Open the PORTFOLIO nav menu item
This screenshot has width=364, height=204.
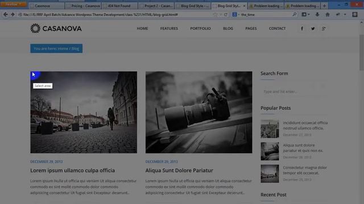(x=201, y=28)
